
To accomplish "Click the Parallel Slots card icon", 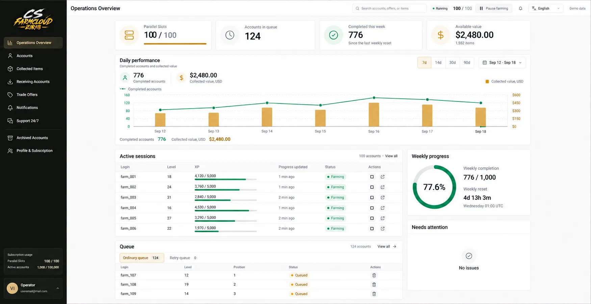I will 129,35.
